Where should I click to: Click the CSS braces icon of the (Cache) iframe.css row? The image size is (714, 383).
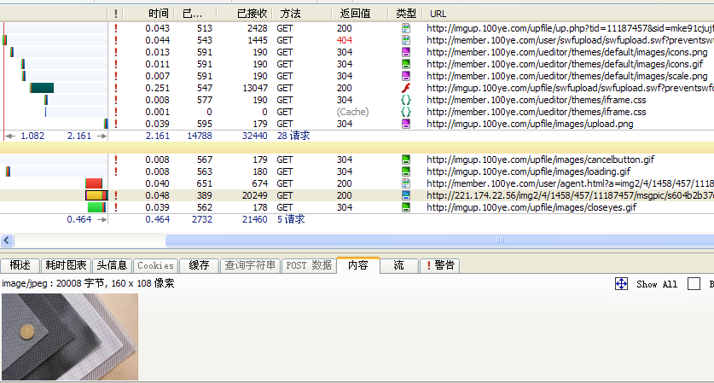406,112
